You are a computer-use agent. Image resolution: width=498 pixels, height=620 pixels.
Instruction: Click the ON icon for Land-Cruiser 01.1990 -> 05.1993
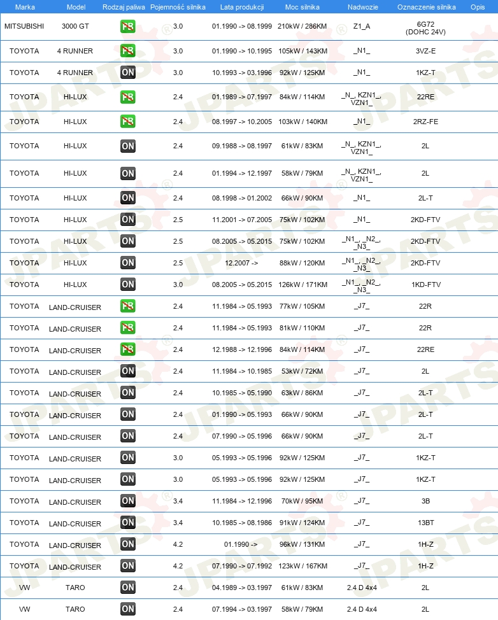128,414
